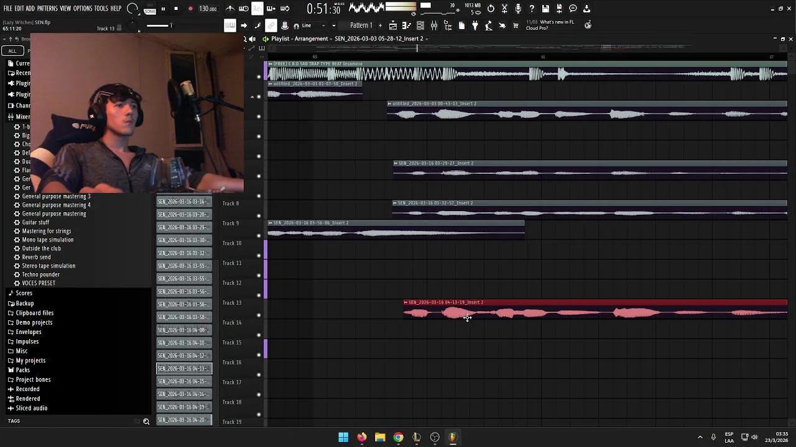Click the export download icon
Screen dimensions: 796x447
click(x=586, y=9)
